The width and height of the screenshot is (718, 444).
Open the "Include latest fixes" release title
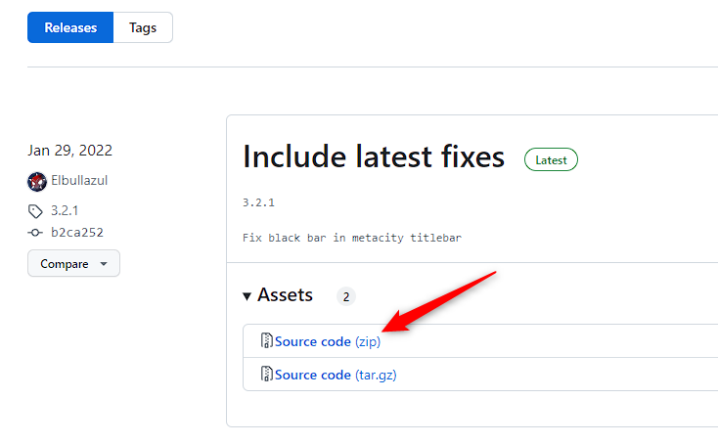374,156
